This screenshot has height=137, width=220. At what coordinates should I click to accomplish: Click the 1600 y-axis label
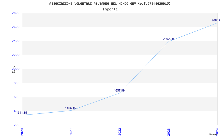(x=16, y=97)
